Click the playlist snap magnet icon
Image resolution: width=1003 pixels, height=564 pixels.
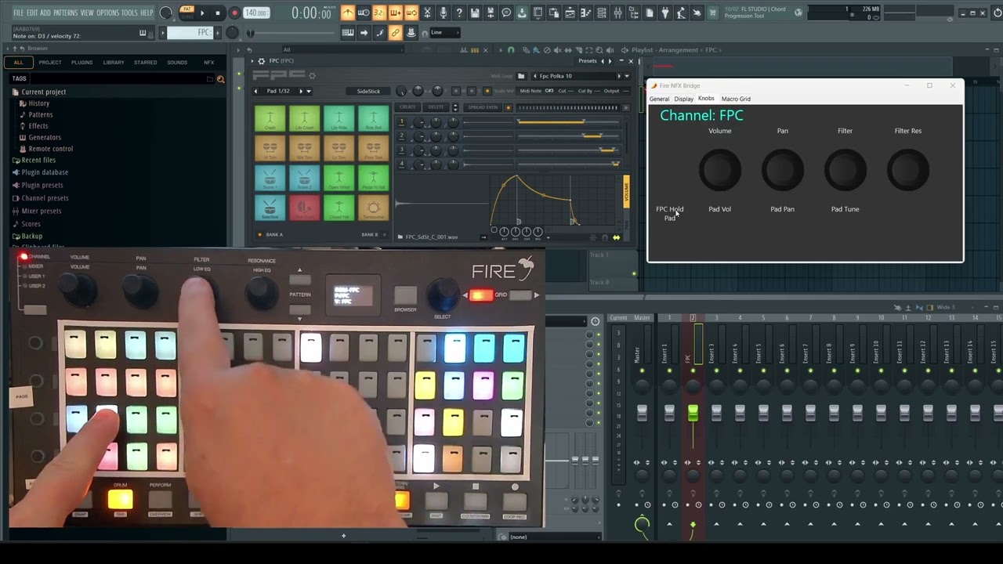pos(511,49)
